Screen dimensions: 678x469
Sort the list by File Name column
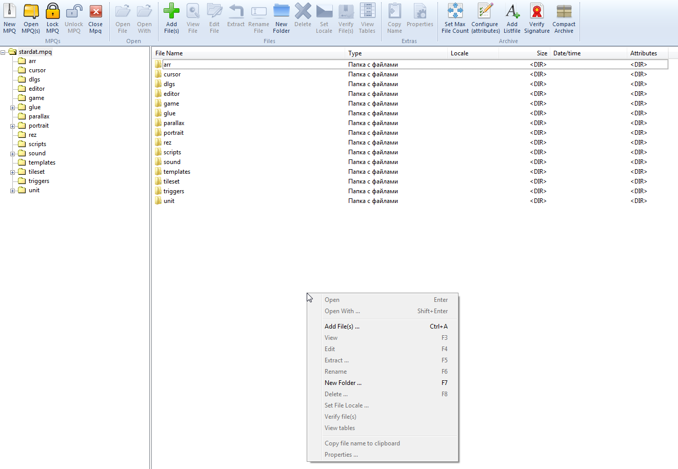point(248,53)
